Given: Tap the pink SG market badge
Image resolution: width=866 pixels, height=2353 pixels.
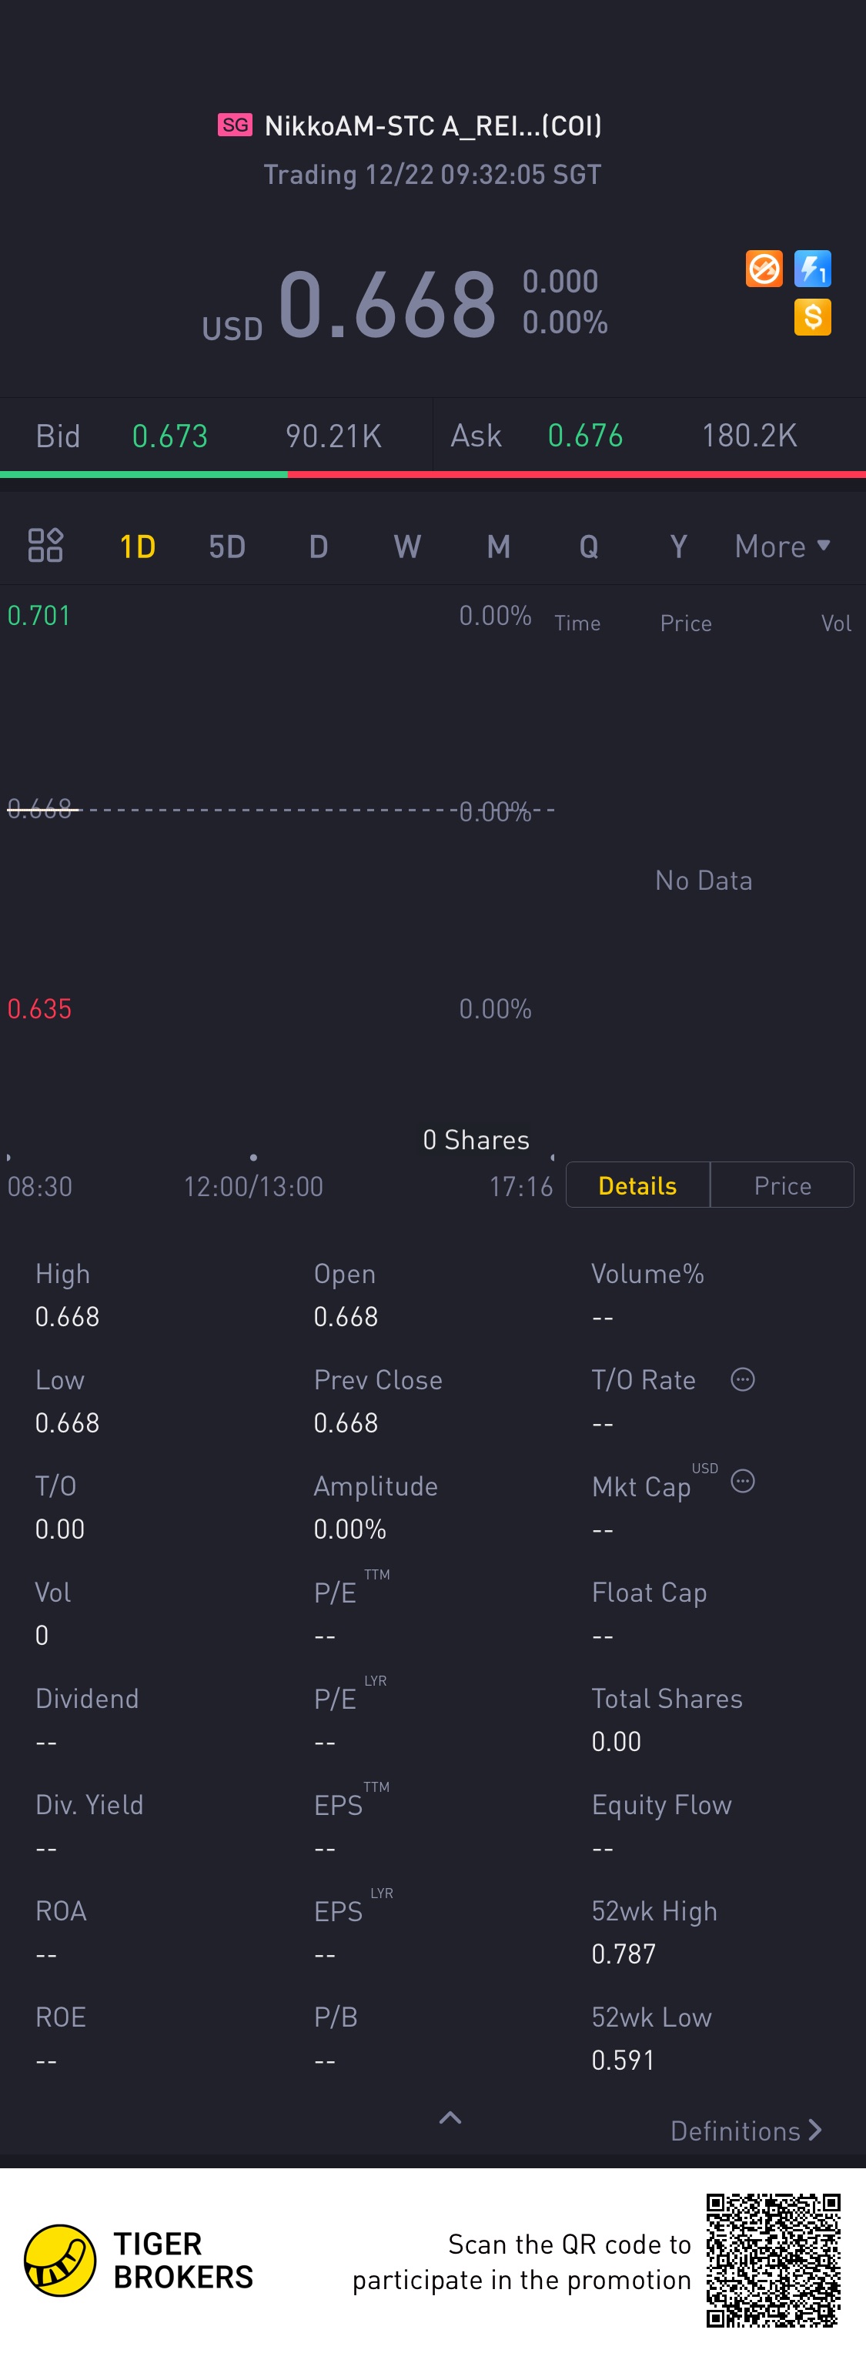Looking at the screenshot, I should [235, 125].
